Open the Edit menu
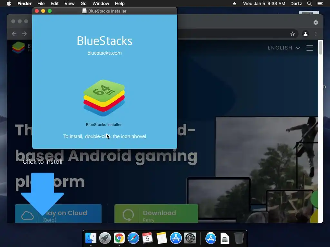The image size is (330, 247). [x=54, y=4]
